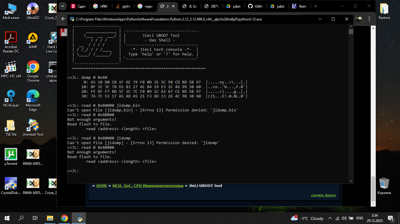Click the '=>JL: read 0 0x80000 jldump.bin' line

pos(104,105)
